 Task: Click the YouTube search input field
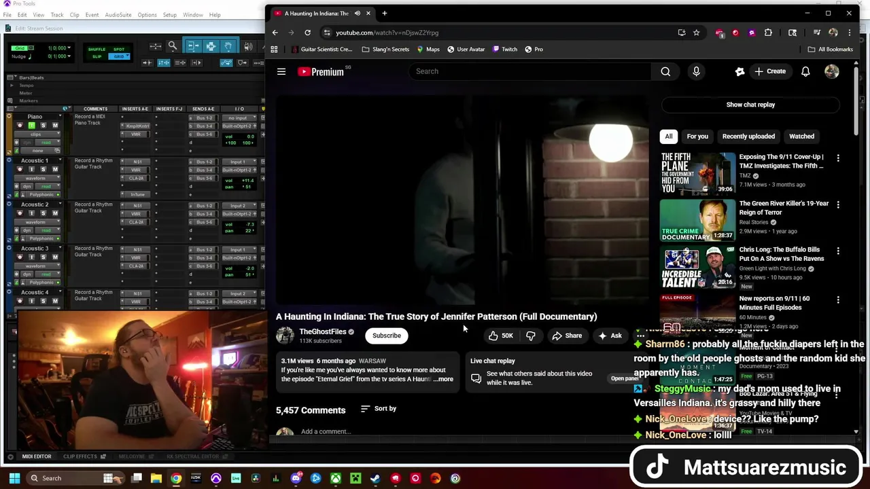[x=530, y=71]
